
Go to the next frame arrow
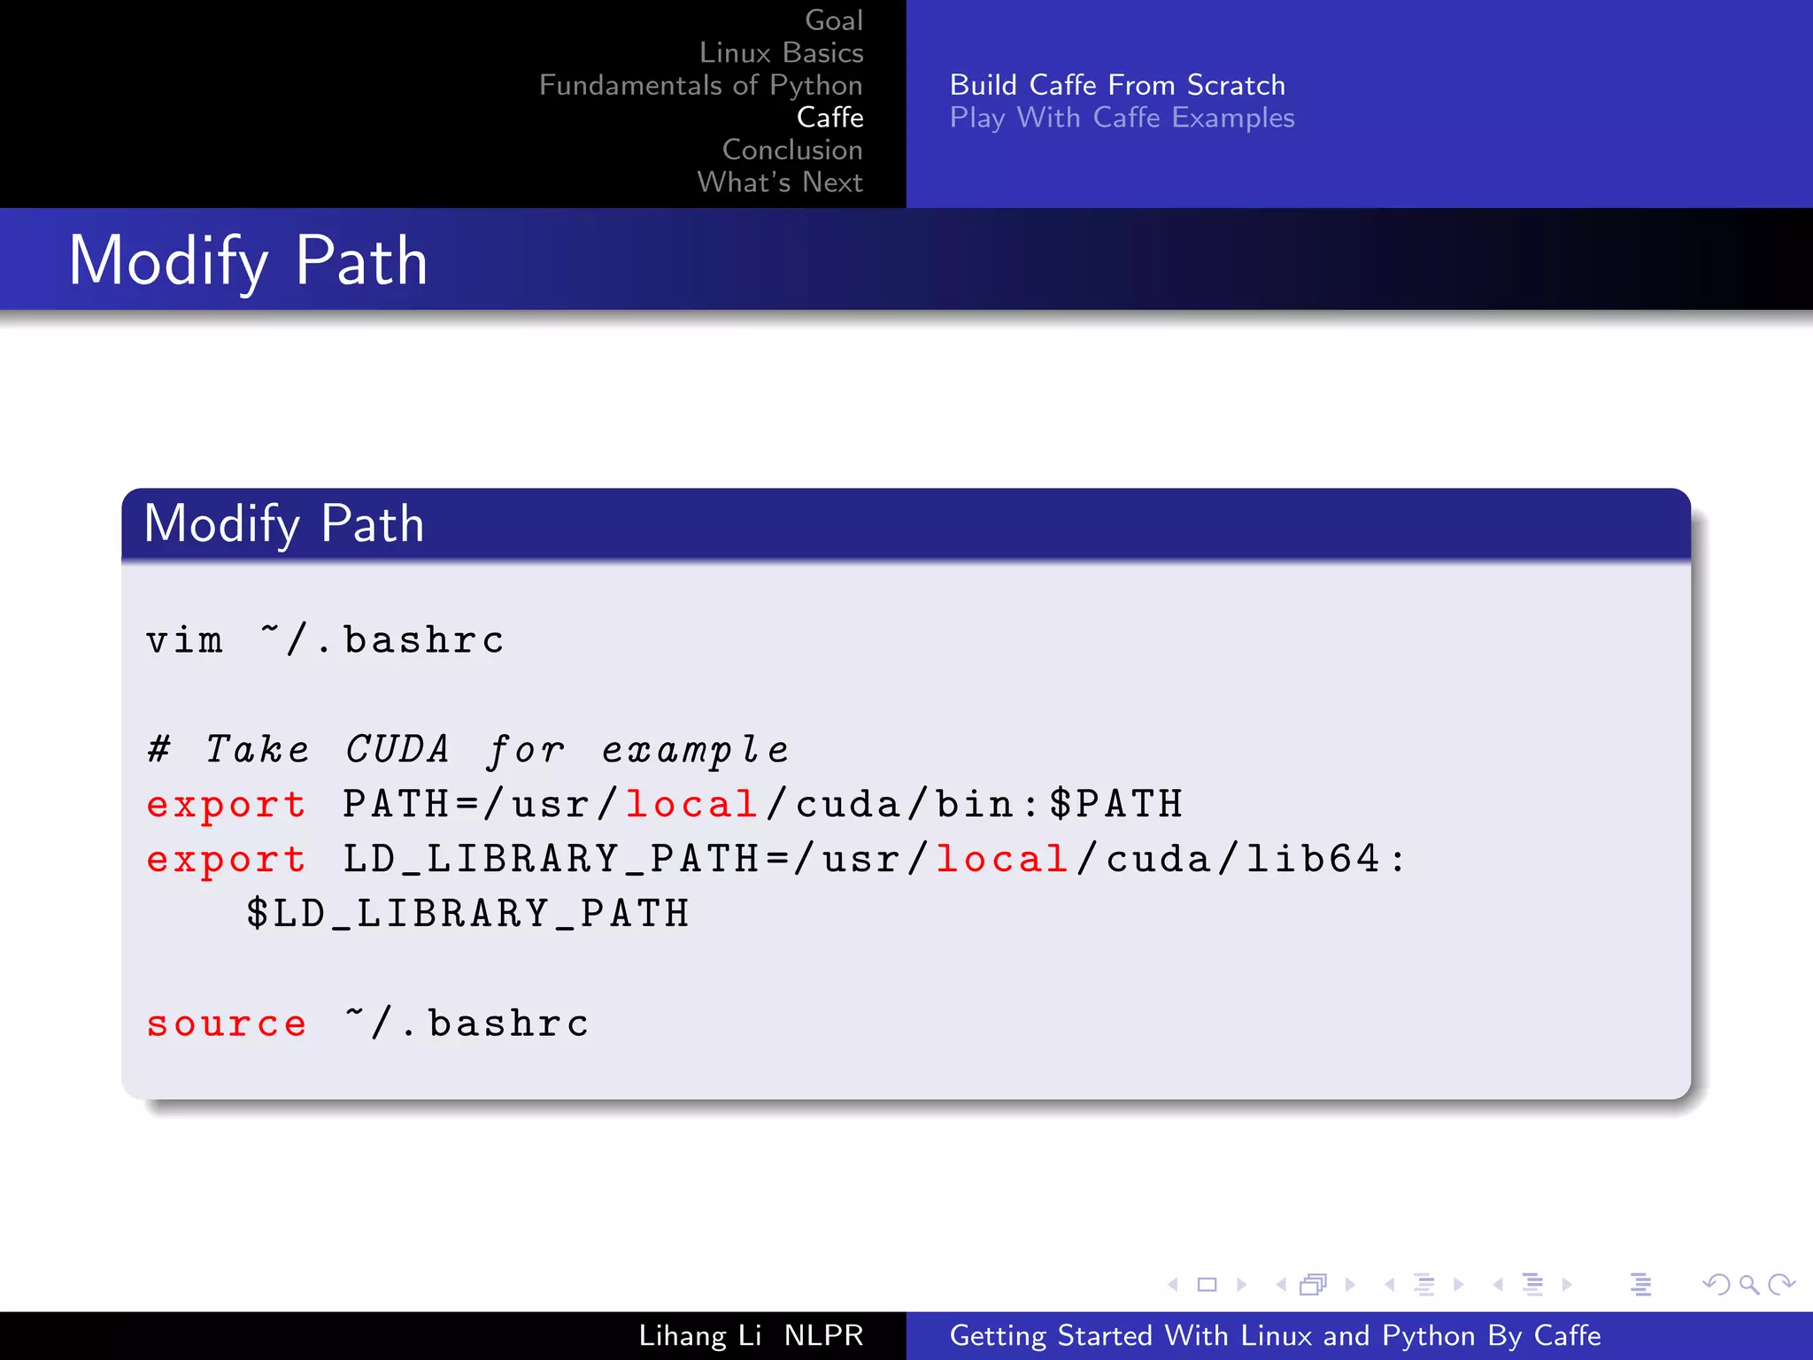pos(1350,1284)
